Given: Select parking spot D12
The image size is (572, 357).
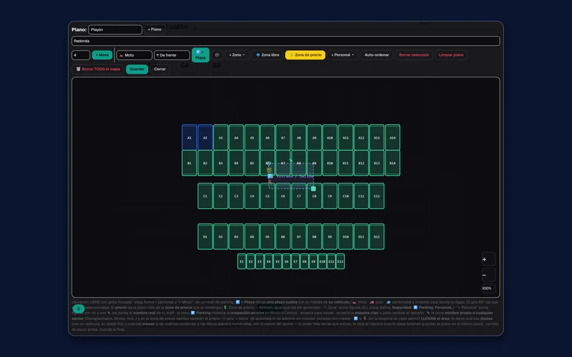Looking at the screenshot, I should click(x=377, y=237).
